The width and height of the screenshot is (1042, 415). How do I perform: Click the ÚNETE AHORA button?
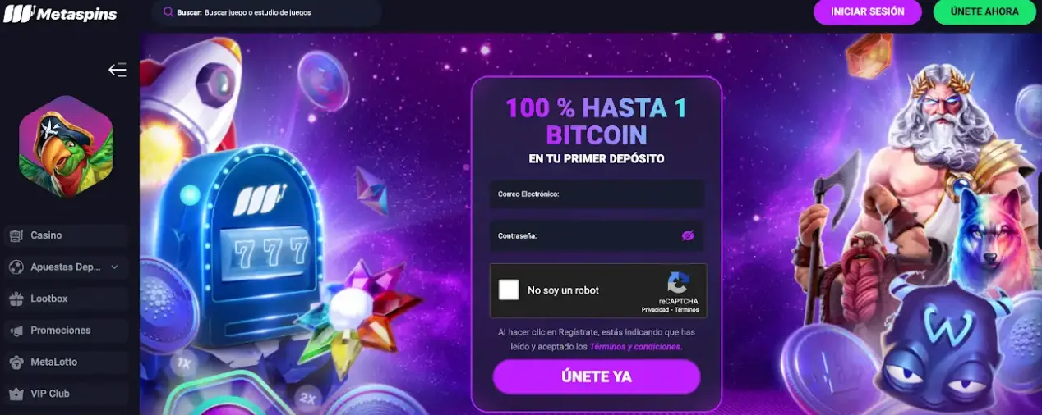984,12
